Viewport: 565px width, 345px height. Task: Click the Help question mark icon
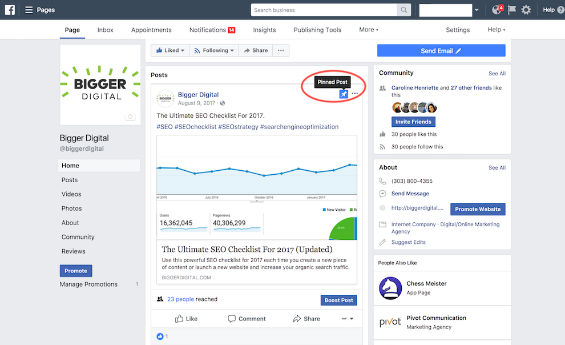[x=560, y=10]
